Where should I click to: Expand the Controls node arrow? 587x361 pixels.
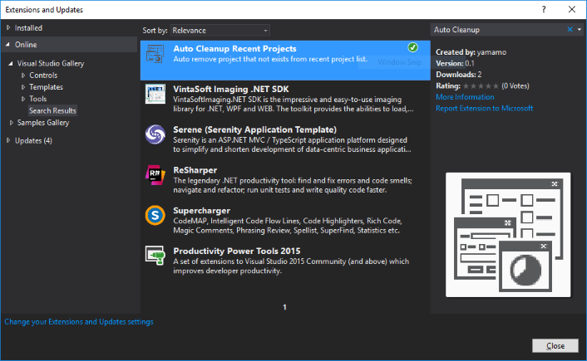(x=23, y=76)
